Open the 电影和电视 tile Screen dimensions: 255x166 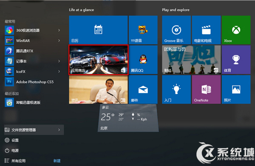206,30
